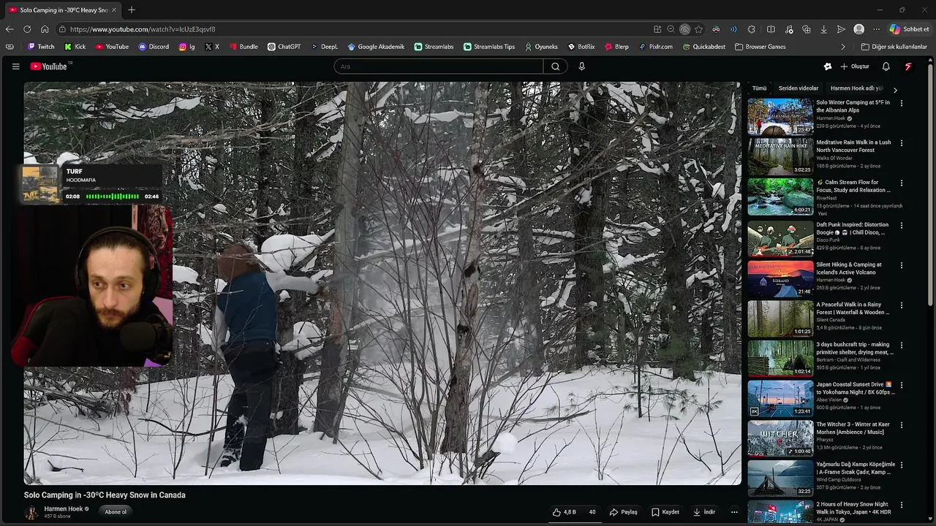Open Diğer sık kullanılanlar folder
Image resolution: width=936 pixels, height=526 pixels.
[894, 47]
